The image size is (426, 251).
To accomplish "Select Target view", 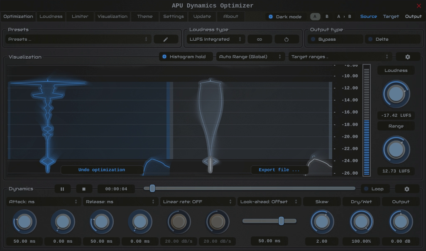I will (x=391, y=17).
